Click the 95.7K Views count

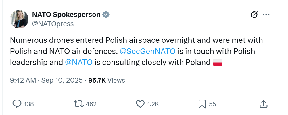[106, 80]
